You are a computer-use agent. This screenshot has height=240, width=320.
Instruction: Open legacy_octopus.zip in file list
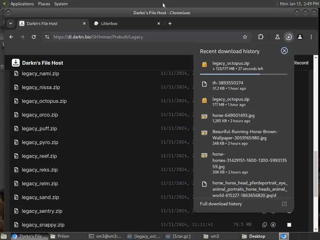coord(44,101)
